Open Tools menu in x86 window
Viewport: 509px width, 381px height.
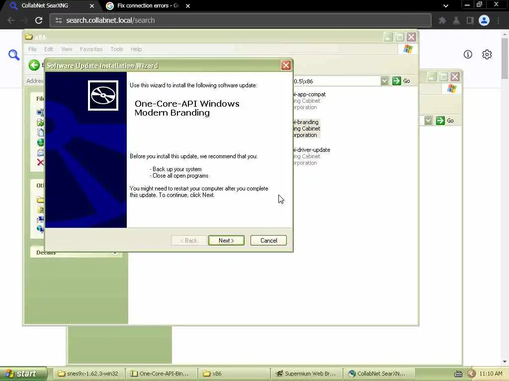tap(116, 49)
